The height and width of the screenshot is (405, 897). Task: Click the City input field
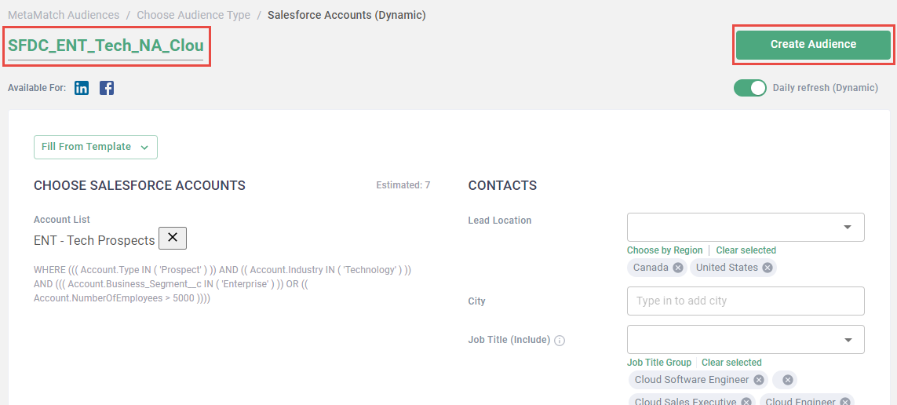[746, 301]
